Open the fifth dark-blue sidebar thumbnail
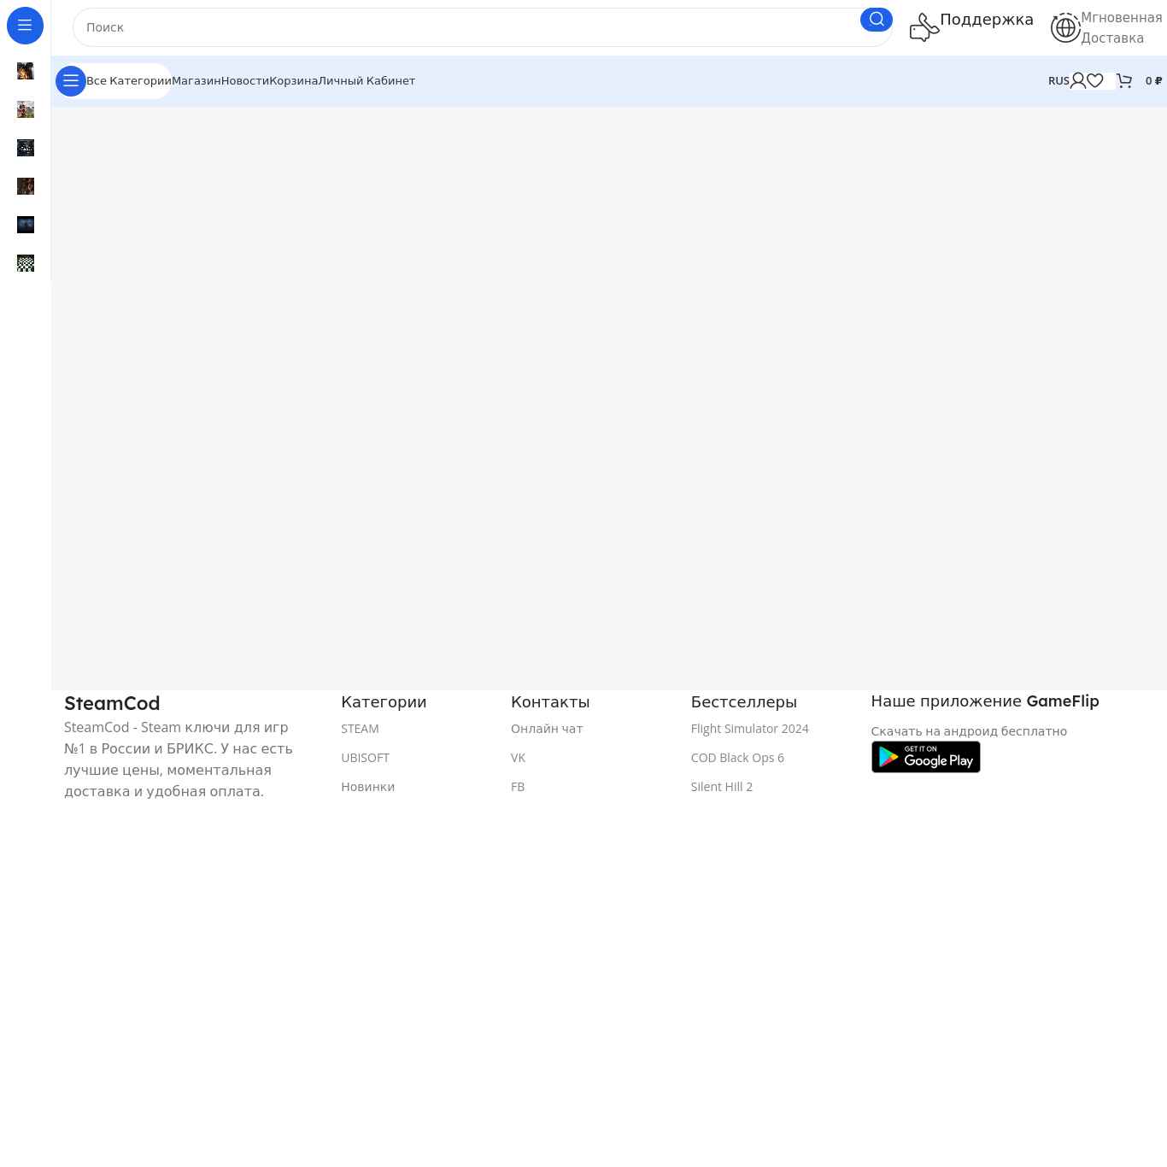This screenshot has height=1167, width=1167. click(26, 225)
